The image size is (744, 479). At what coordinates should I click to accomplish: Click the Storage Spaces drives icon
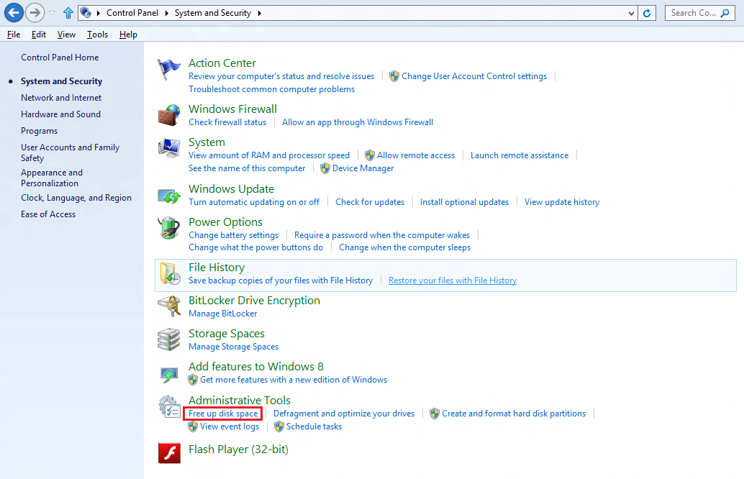pyautogui.click(x=169, y=339)
